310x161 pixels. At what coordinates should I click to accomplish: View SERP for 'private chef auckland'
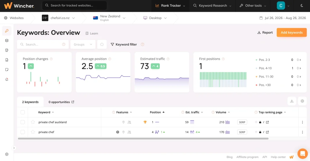[242, 122]
